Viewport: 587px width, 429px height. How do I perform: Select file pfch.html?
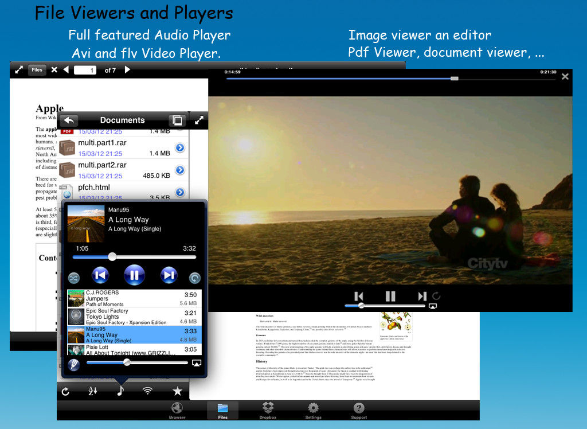pyautogui.click(x=123, y=190)
